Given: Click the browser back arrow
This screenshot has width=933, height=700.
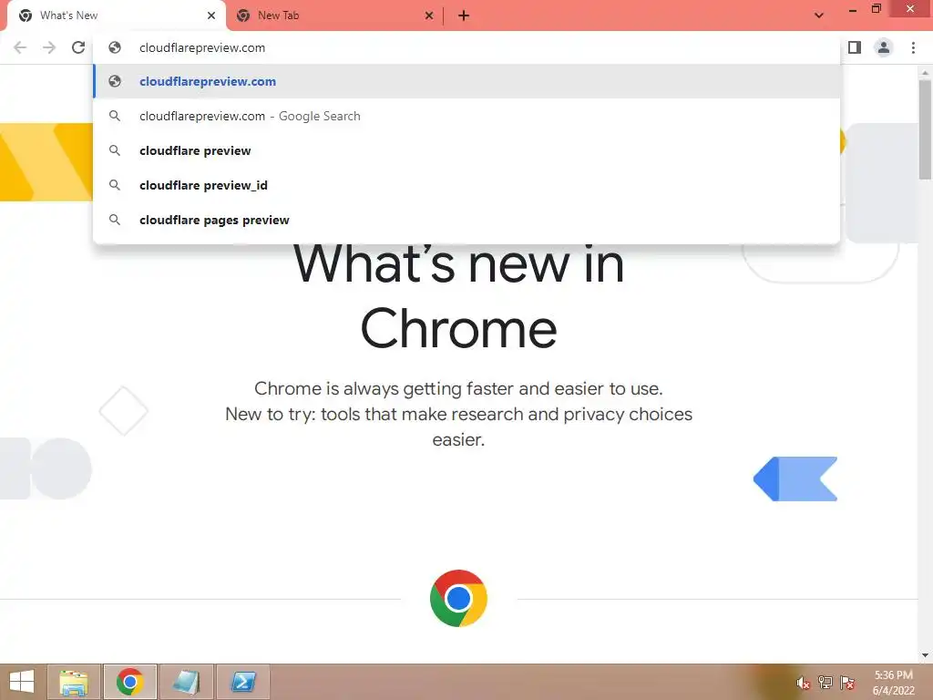Looking at the screenshot, I should pyautogui.click(x=20, y=47).
